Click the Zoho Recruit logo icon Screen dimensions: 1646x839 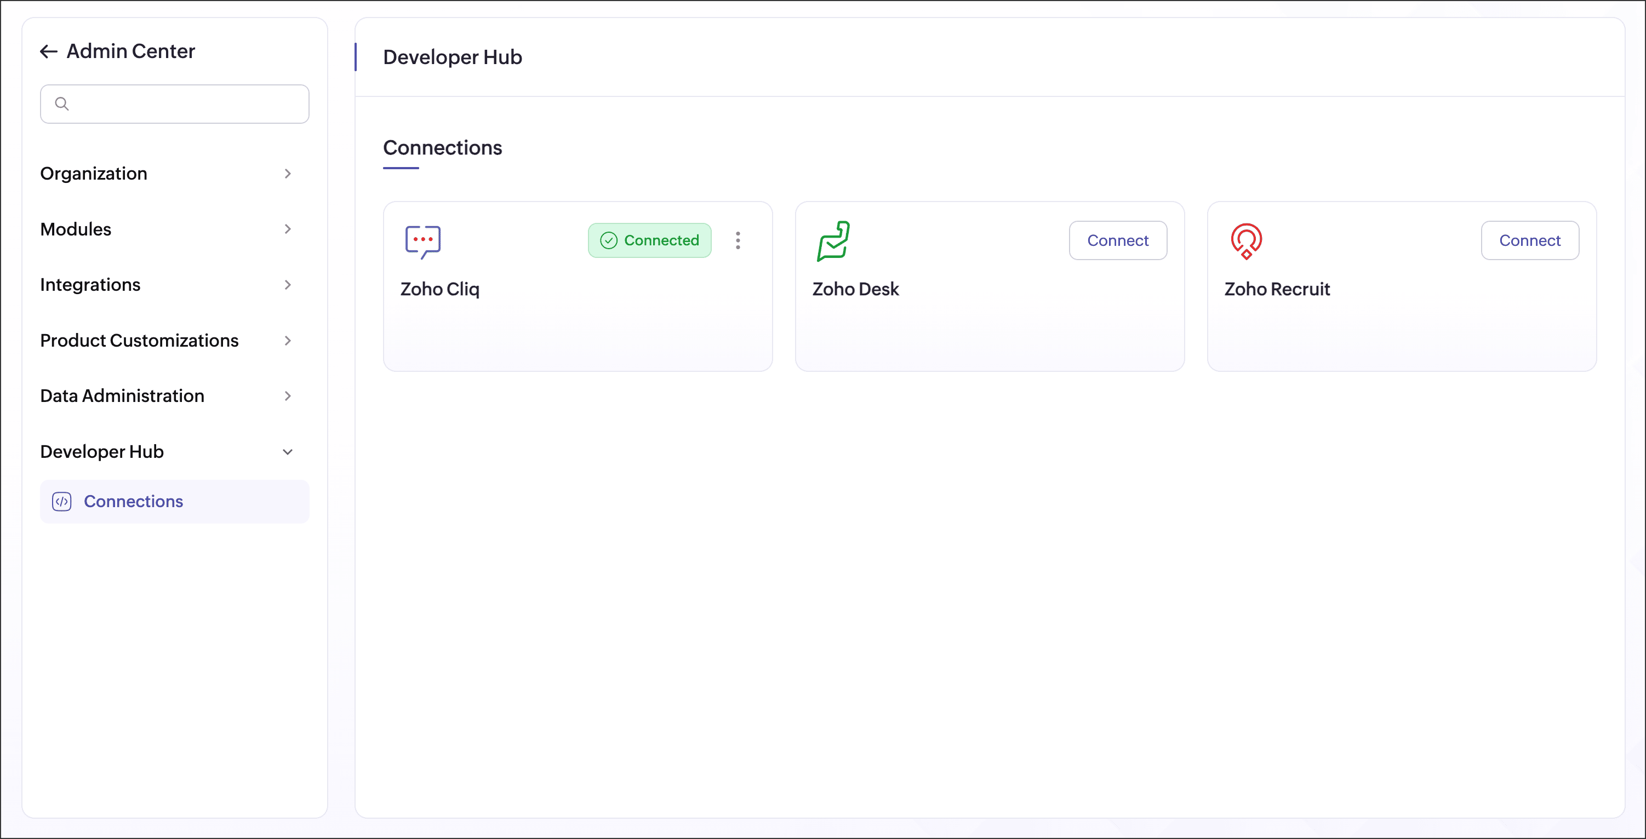(1246, 241)
